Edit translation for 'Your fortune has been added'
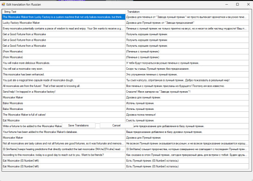253x181 pixels. (187, 132)
